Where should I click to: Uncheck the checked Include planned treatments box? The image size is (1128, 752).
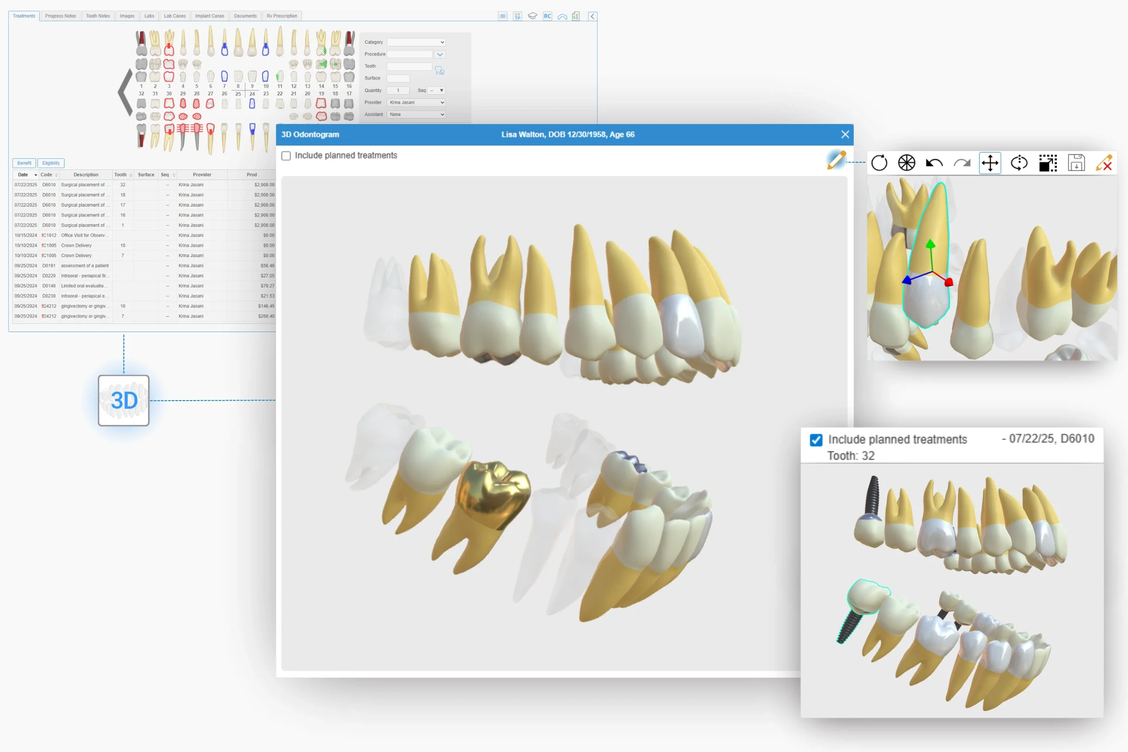click(x=816, y=440)
